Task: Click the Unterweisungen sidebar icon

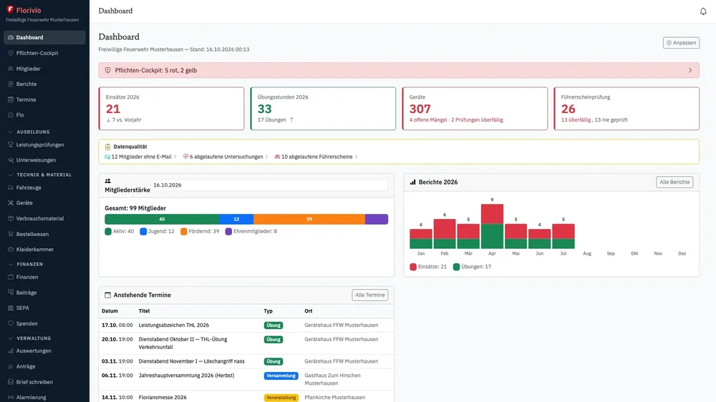Action: [x=11, y=160]
